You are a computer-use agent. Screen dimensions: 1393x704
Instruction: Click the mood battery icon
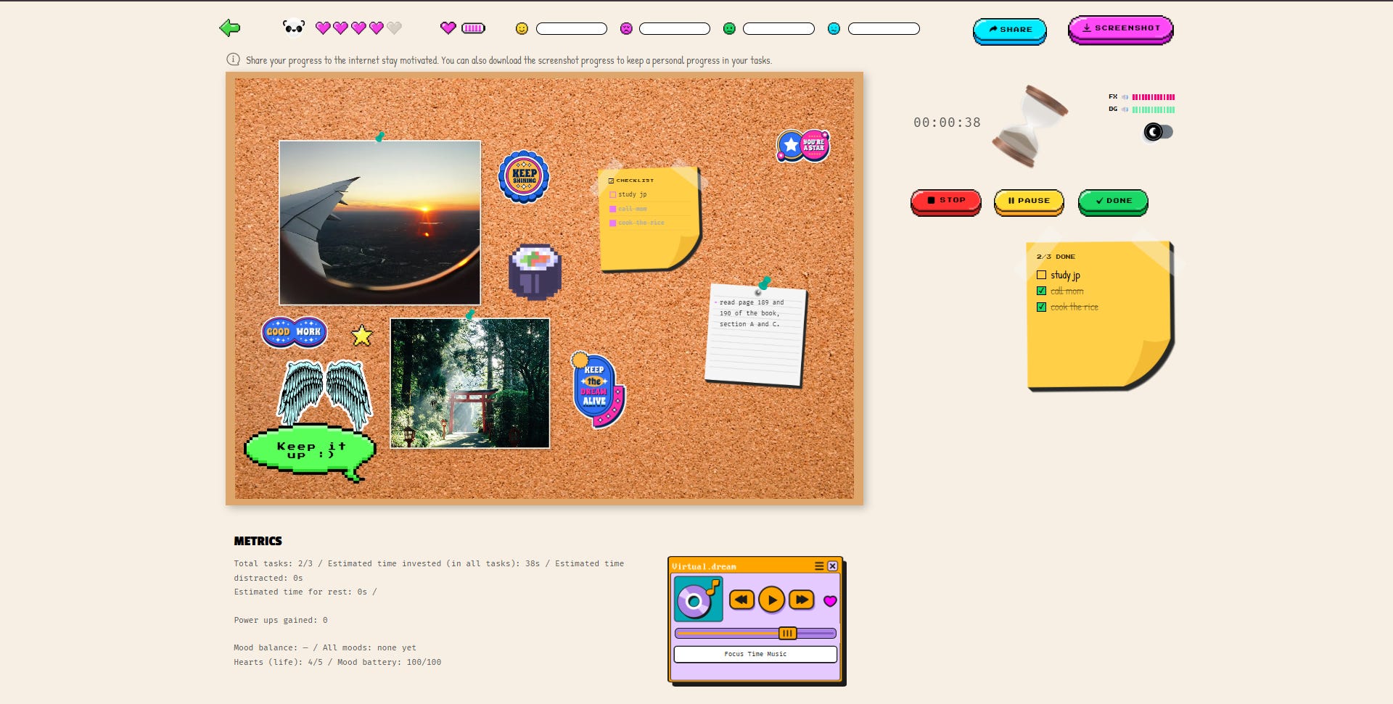click(x=473, y=28)
